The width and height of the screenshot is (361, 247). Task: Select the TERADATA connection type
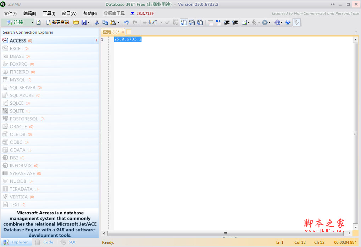tap(50, 189)
